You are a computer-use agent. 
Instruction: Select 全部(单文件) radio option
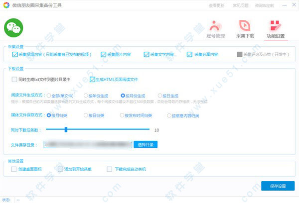[49, 96]
